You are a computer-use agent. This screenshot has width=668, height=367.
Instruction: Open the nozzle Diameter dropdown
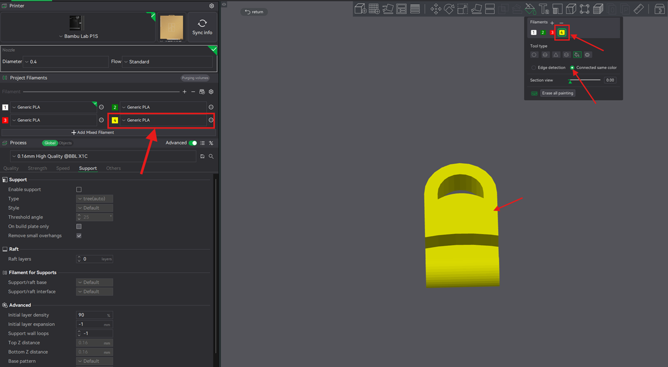point(66,62)
